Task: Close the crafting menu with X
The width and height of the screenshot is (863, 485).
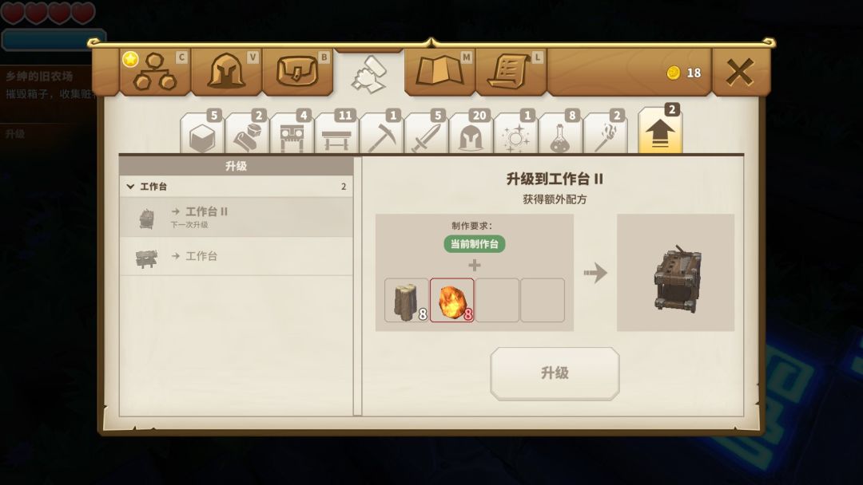Action: pos(740,72)
